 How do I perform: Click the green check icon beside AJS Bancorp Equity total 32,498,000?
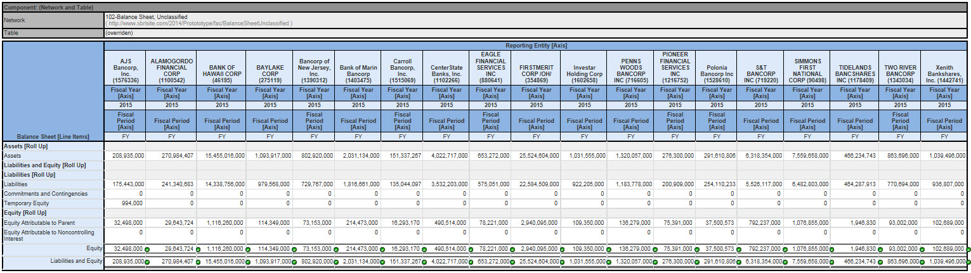(147, 250)
